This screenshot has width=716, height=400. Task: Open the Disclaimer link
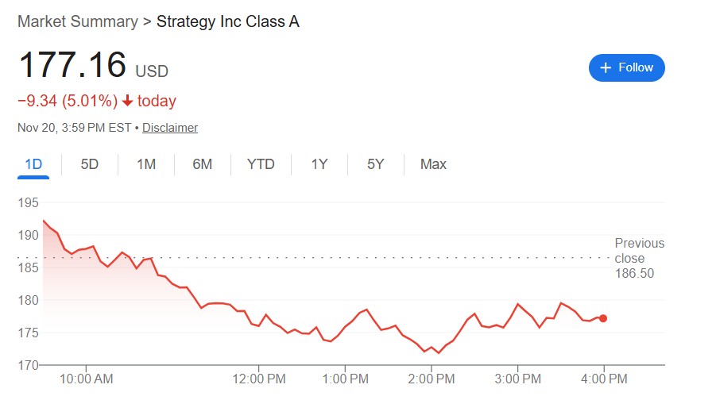pos(170,127)
